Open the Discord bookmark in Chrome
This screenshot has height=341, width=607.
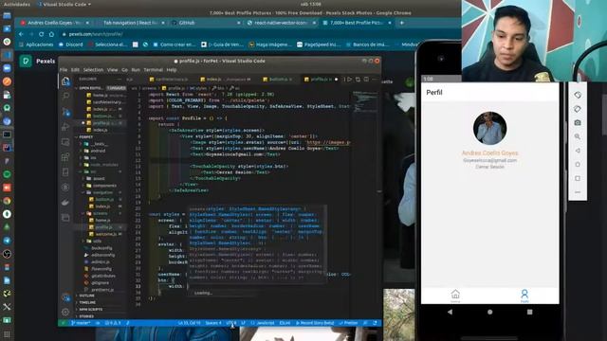[71, 45]
